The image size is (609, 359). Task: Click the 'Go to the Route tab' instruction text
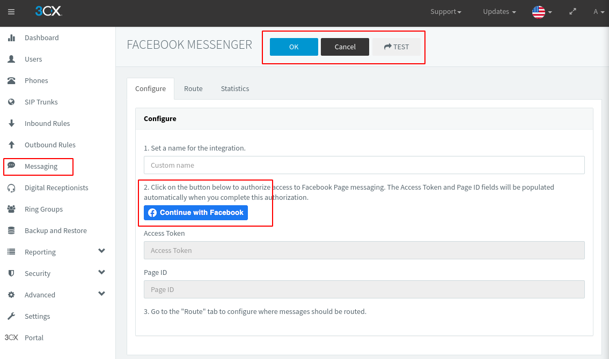click(255, 311)
